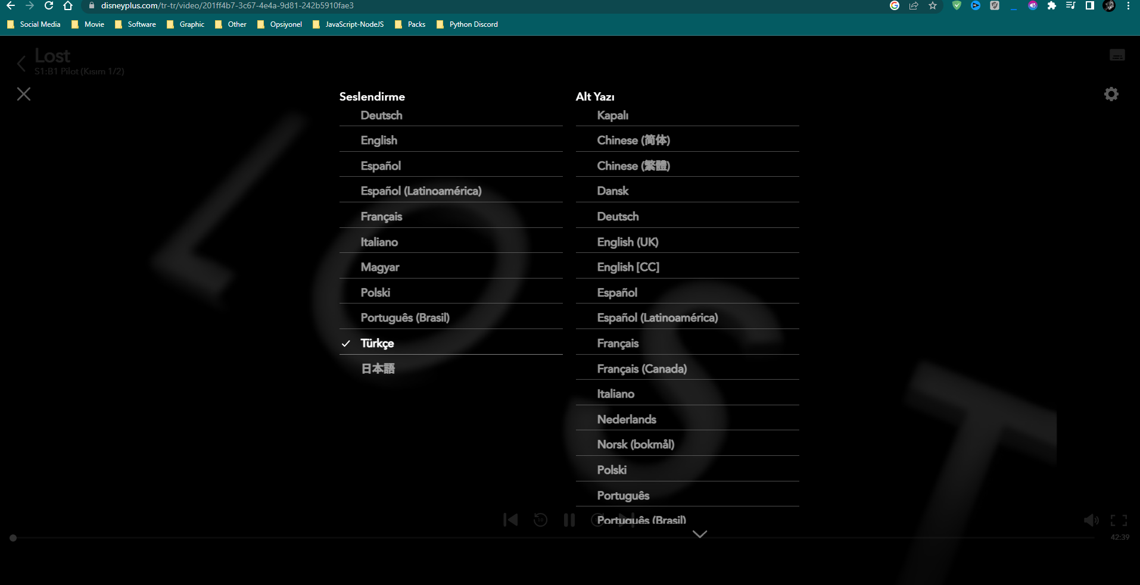Reload the Disney+ page
Image resolution: width=1140 pixels, height=585 pixels.
(x=49, y=5)
